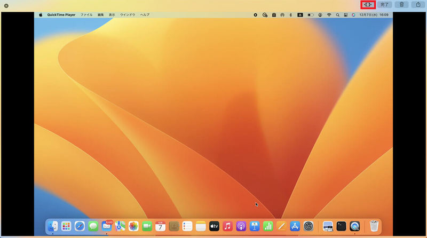The height and width of the screenshot is (238, 427).
Task: Open the ファイル menu
Action: tap(86, 15)
